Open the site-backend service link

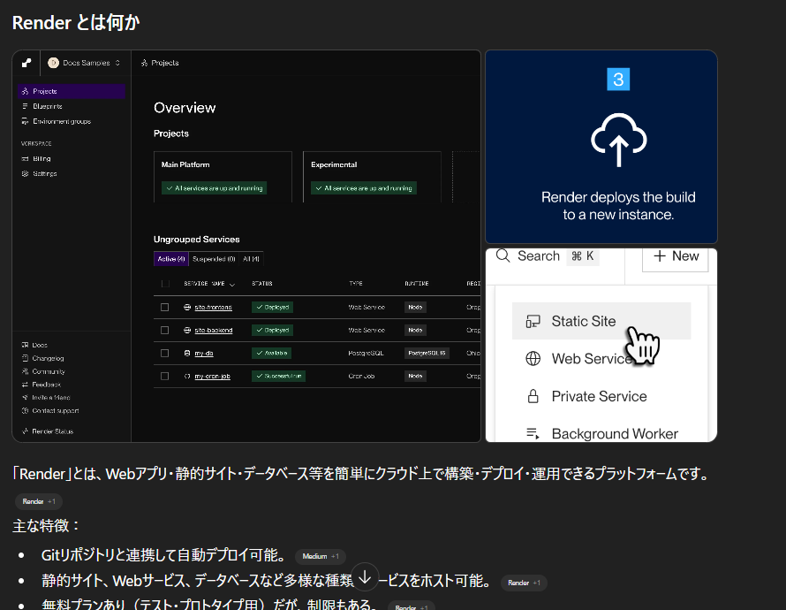[214, 330]
